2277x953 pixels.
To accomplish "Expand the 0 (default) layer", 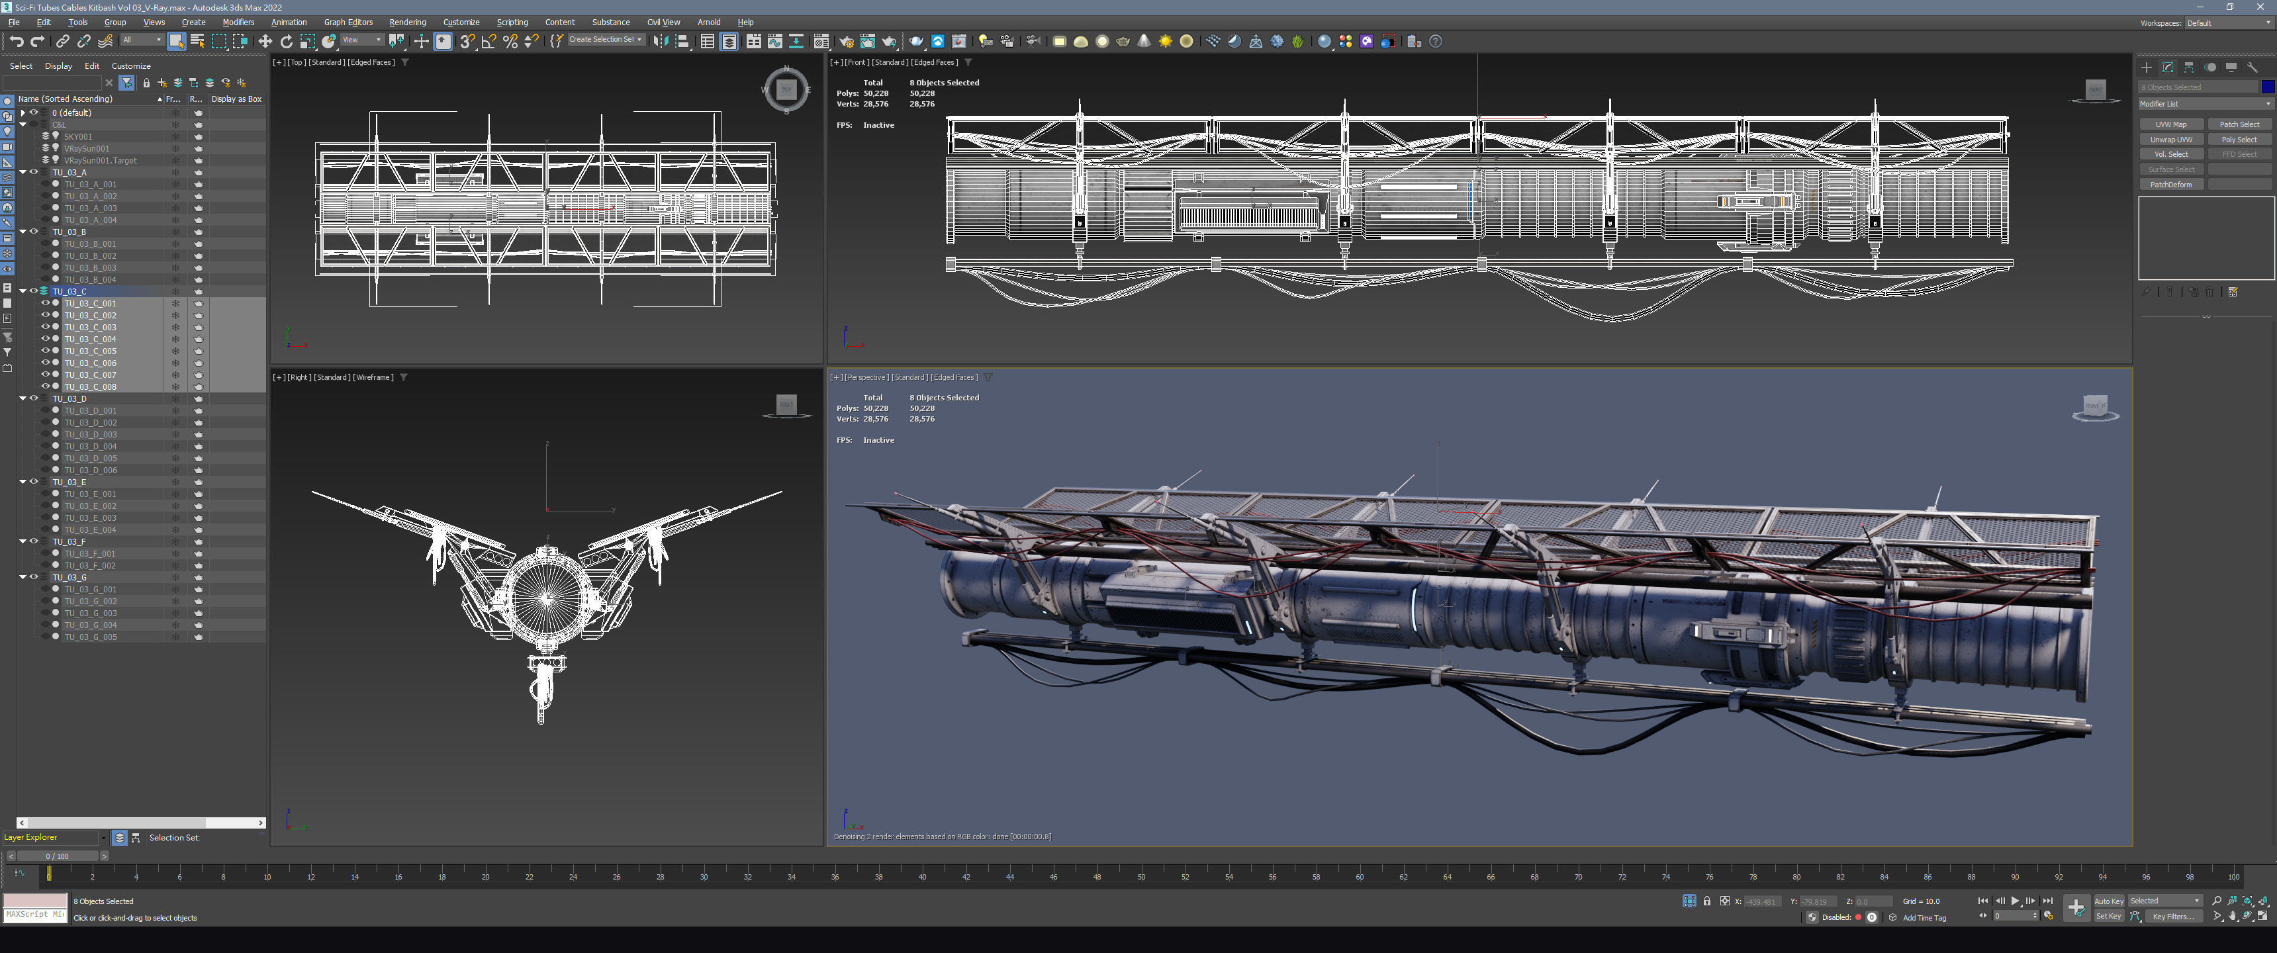I will tap(22, 113).
